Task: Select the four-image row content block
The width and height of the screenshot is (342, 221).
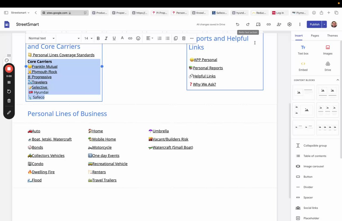Action: coord(328,127)
